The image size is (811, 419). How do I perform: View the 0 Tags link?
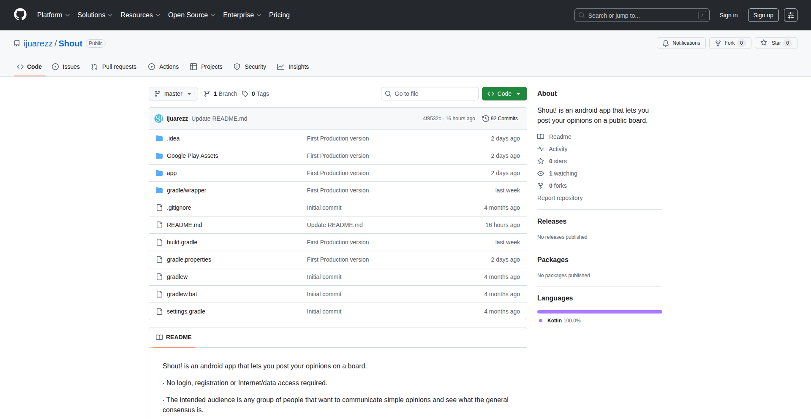click(x=256, y=94)
